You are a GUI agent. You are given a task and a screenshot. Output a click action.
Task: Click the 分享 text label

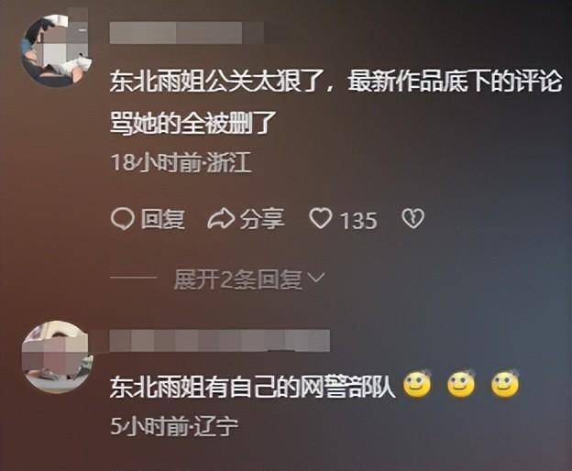click(262, 219)
